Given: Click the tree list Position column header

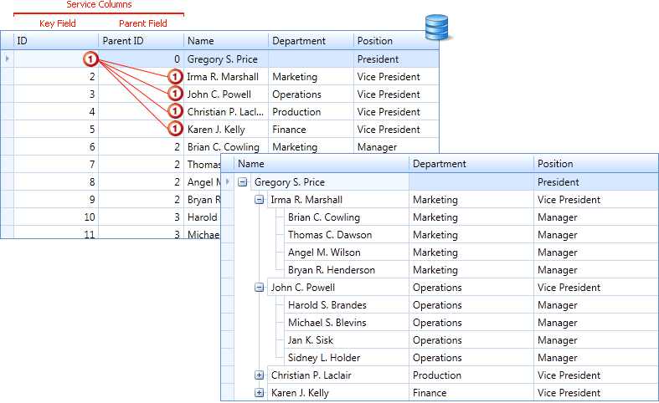Looking at the screenshot, I should coord(596,164).
